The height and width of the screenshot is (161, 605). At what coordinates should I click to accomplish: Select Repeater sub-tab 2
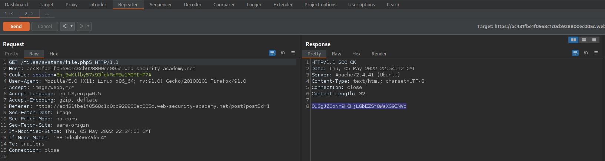[x=26, y=13]
